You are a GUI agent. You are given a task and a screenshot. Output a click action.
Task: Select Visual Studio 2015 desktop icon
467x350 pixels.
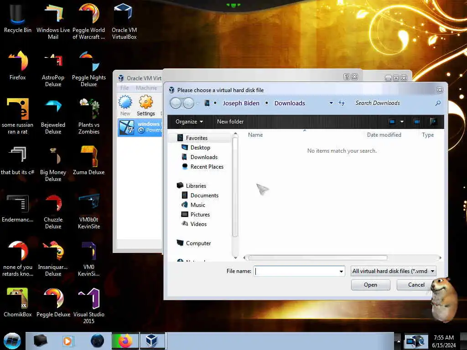pos(89,305)
